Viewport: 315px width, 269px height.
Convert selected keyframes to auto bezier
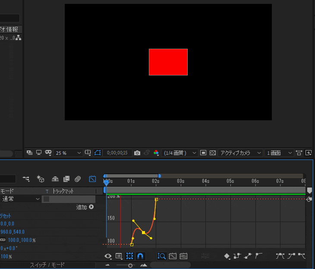(259, 256)
